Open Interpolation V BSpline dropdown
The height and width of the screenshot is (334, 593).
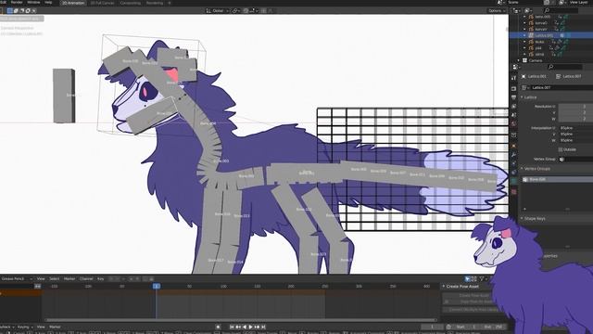[x=575, y=134]
